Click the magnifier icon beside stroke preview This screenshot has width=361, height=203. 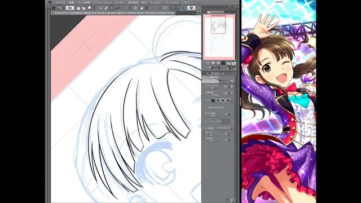click(232, 81)
